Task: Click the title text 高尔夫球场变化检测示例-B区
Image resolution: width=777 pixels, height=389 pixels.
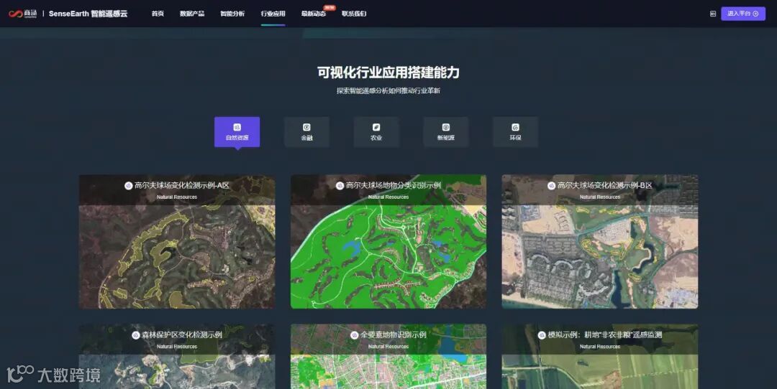Action: (605, 186)
